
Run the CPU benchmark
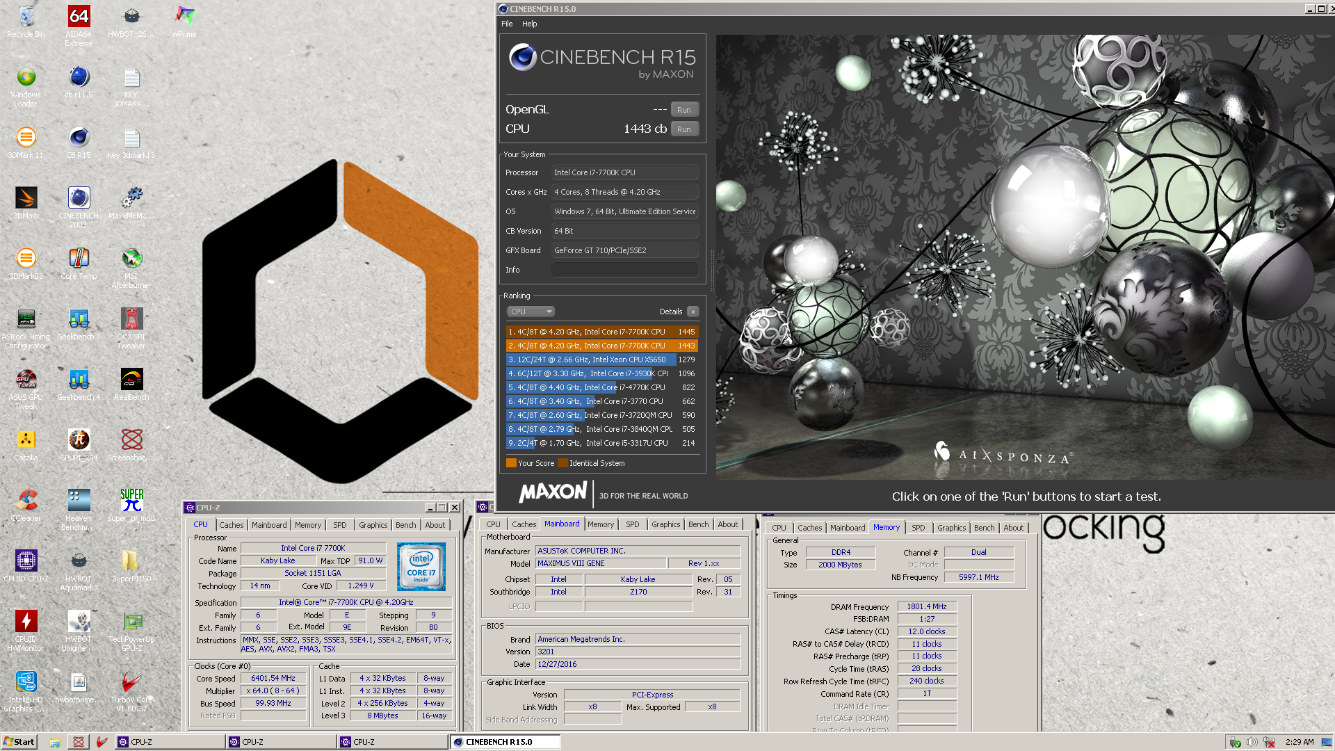[x=684, y=129]
